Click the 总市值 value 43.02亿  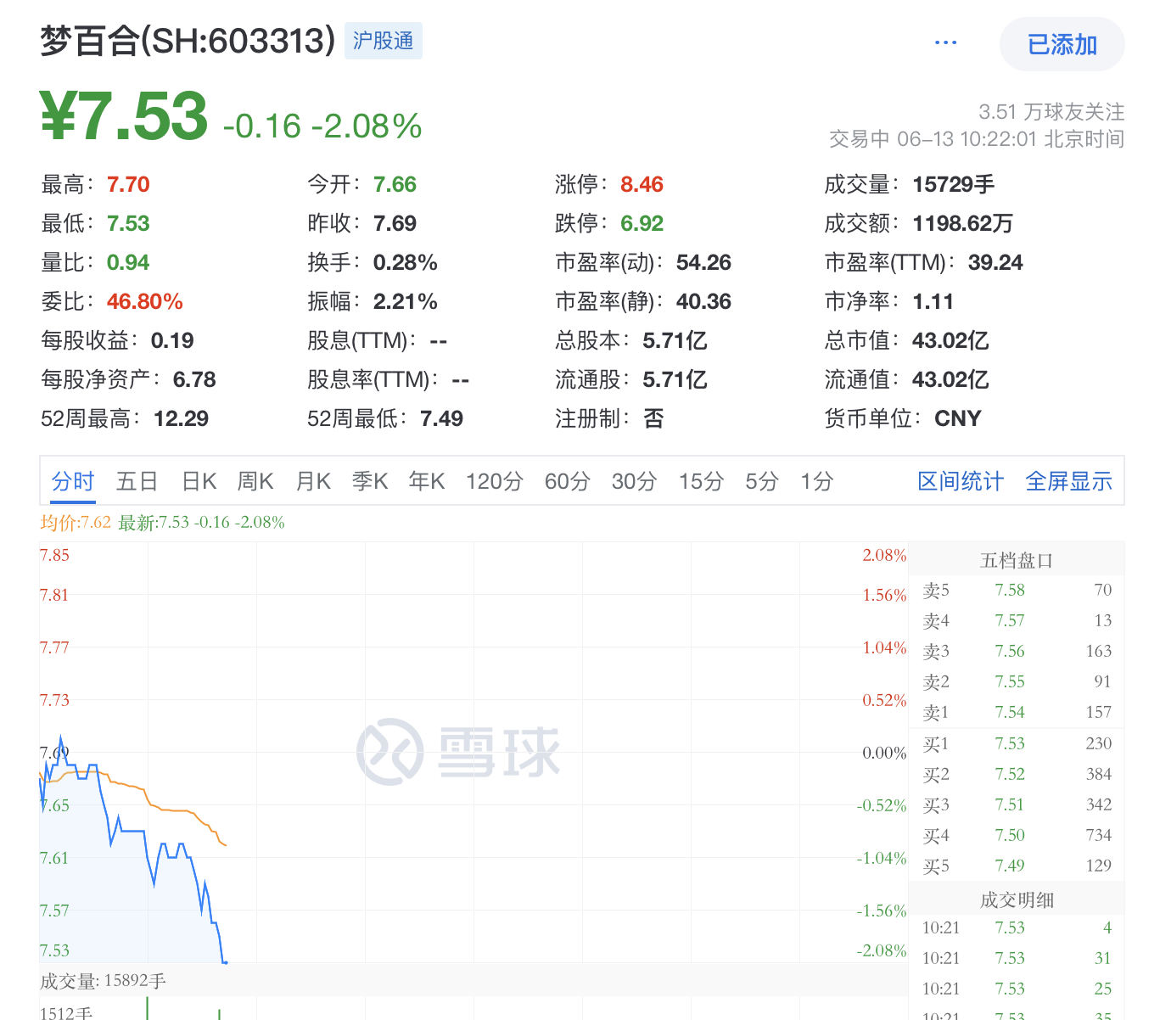[x=950, y=341]
